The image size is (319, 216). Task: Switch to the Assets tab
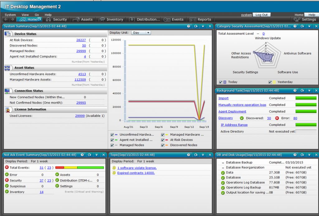[x=83, y=20]
